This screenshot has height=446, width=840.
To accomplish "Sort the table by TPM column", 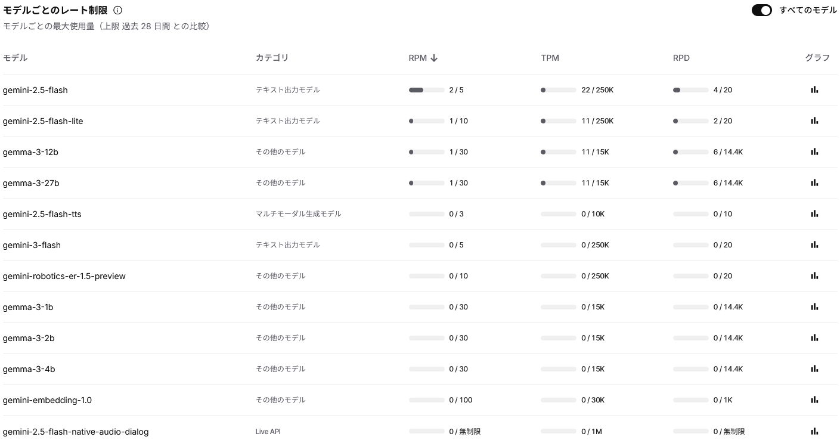I will click(x=550, y=58).
